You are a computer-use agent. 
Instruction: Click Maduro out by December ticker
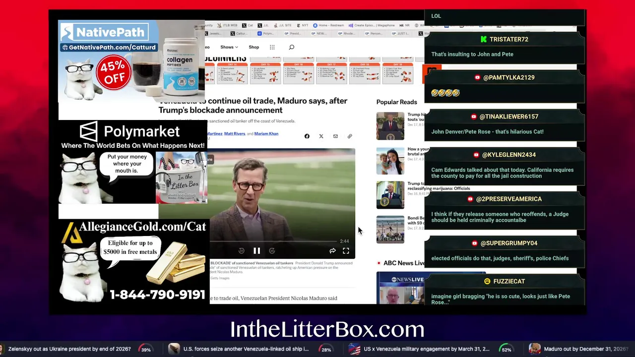coord(580,349)
